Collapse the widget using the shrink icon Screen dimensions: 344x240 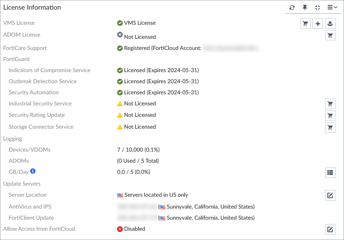(x=317, y=7)
